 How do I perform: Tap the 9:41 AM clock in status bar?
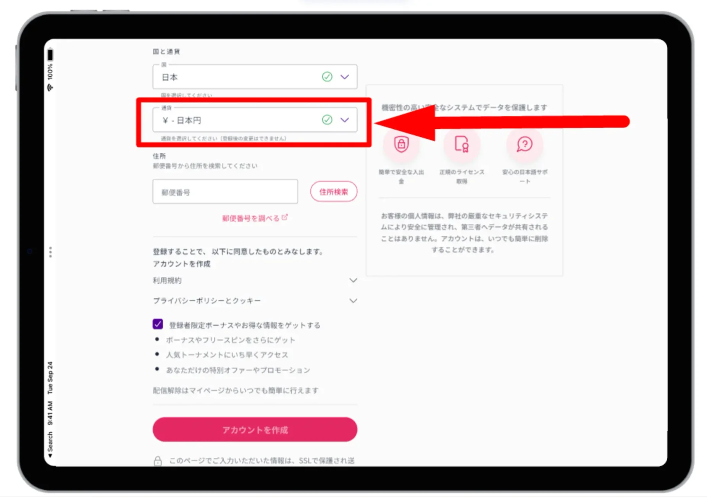pos(50,413)
